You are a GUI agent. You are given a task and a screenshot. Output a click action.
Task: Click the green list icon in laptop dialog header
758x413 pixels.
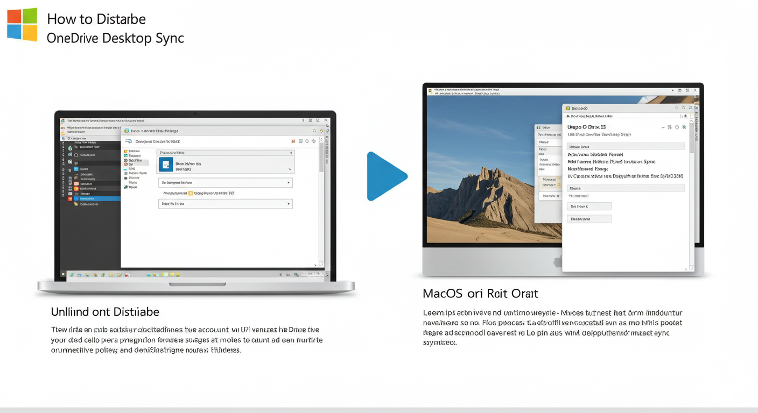pos(300,141)
